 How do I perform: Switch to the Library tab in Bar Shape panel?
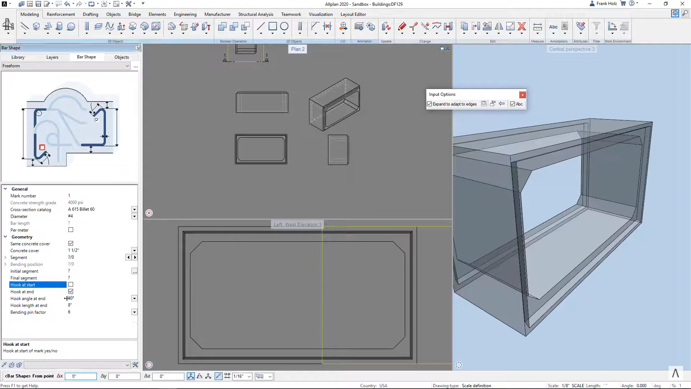click(x=18, y=57)
